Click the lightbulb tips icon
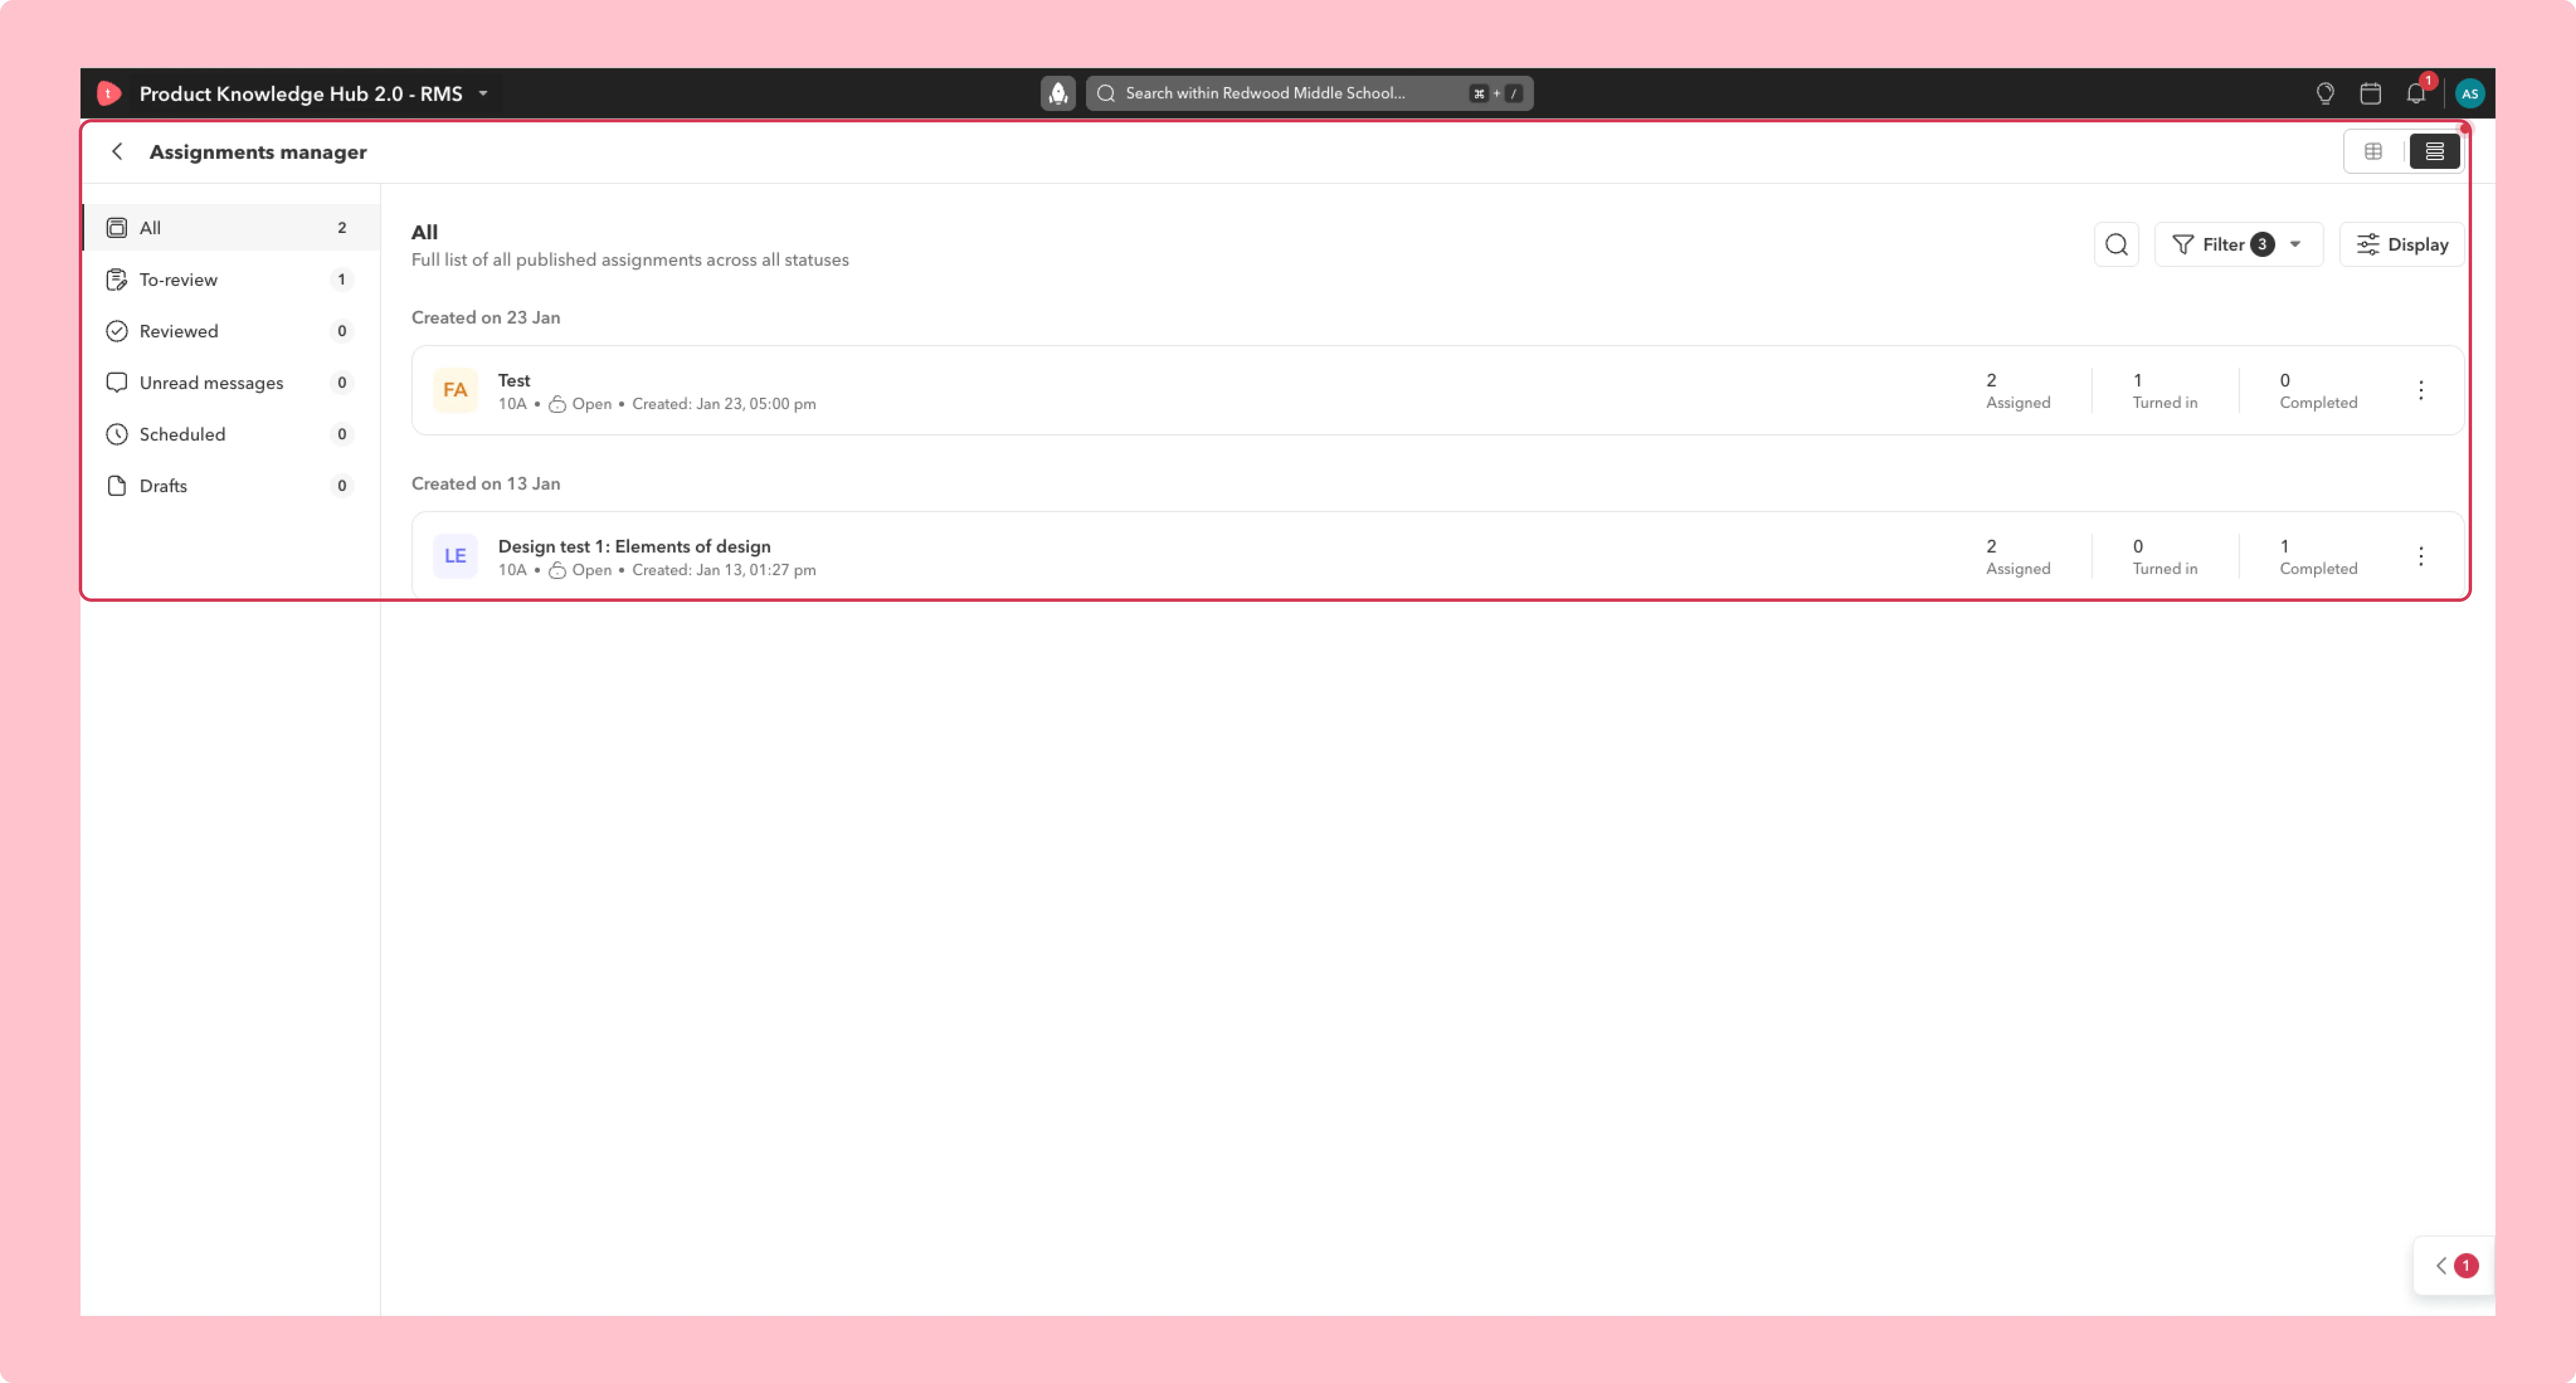This screenshot has height=1383, width=2576. (x=2325, y=93)
